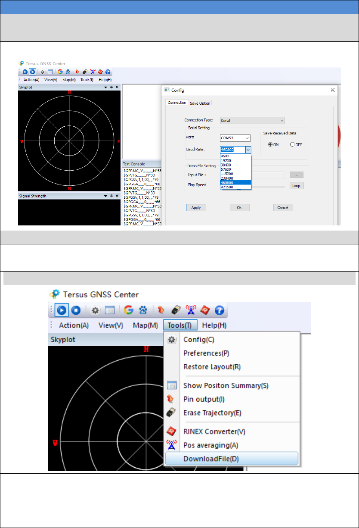Select the Baidu paw map icon in the lower toolbar
Screen dimensions: 359x528
142,310
